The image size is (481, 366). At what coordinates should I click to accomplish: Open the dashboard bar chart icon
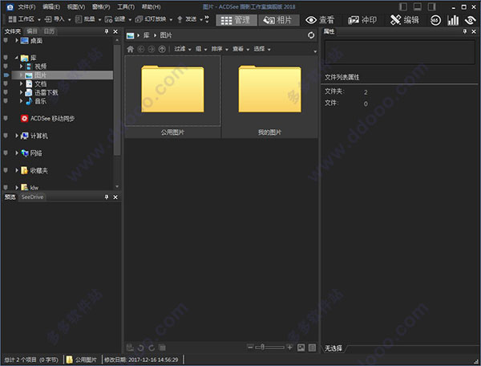click(453, 20)
